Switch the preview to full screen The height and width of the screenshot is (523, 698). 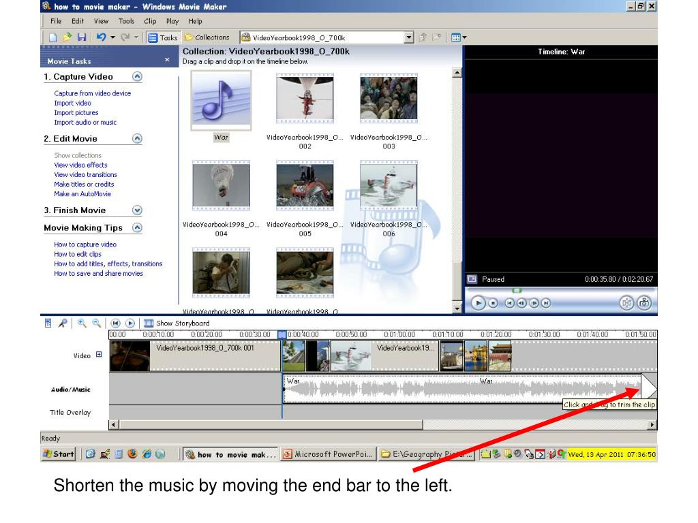point(472,279)
